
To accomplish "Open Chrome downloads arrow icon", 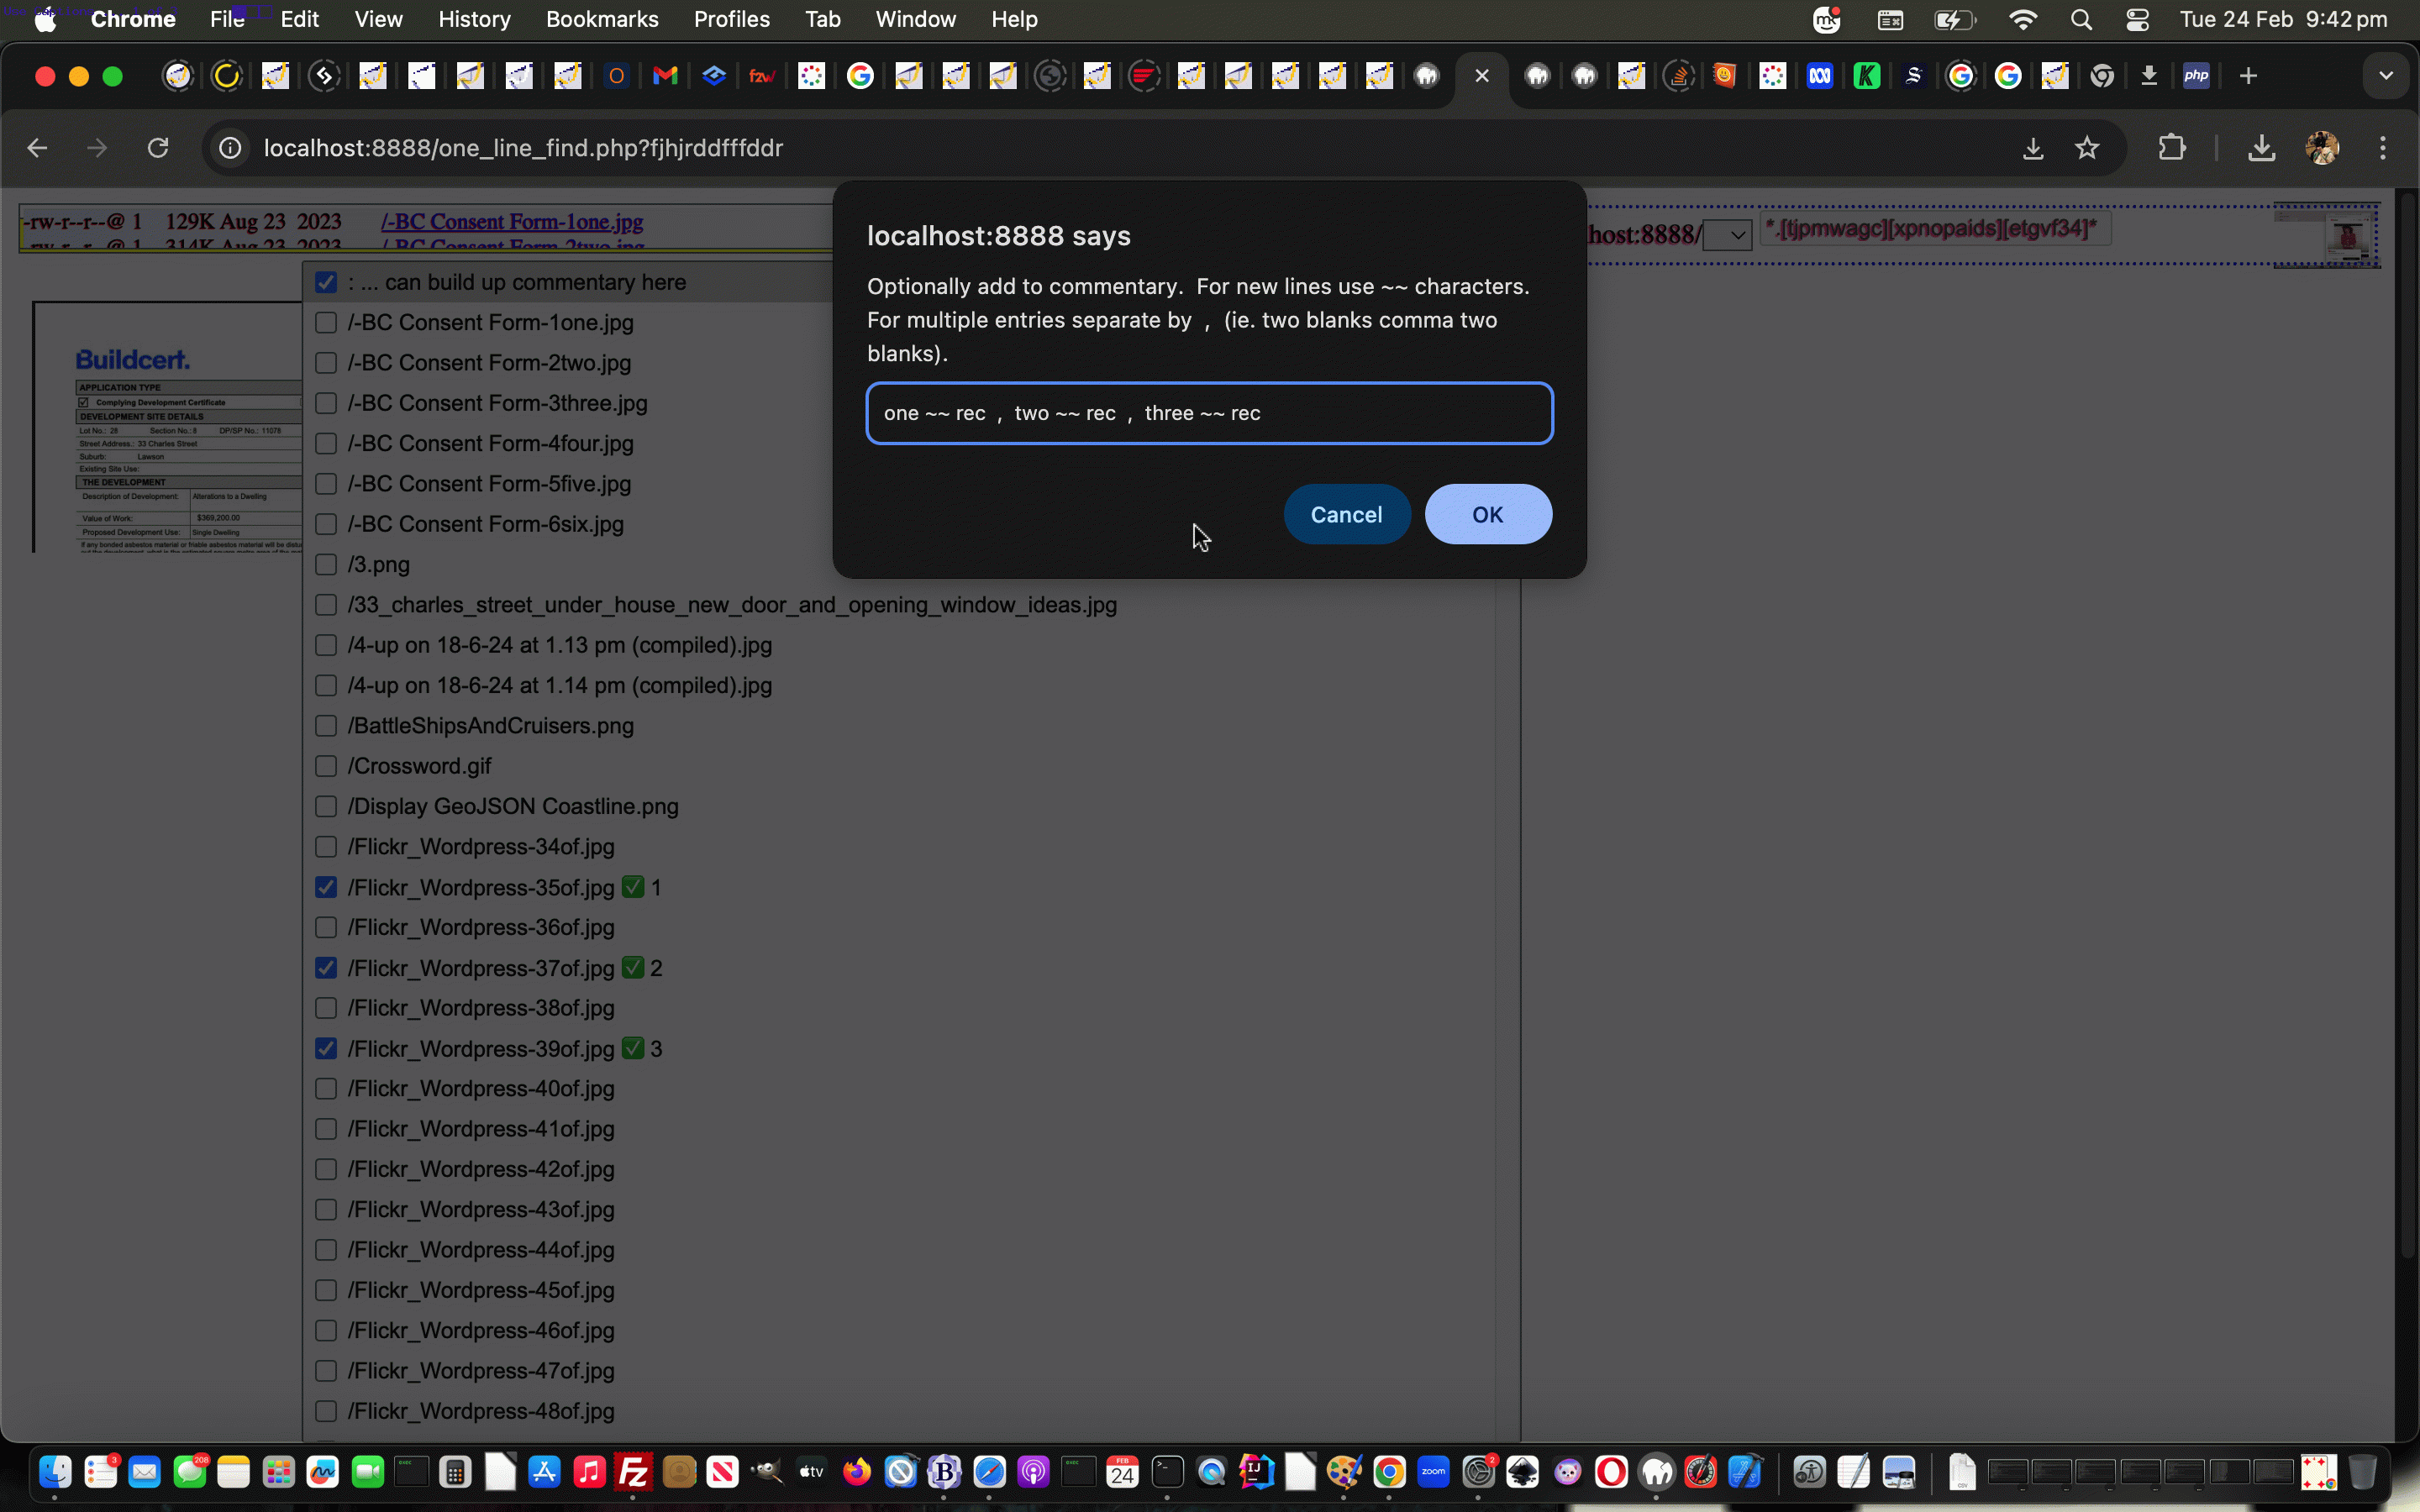I will click(2261, 148).
